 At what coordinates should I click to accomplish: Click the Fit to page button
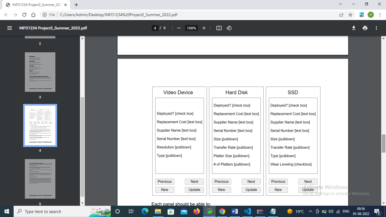[219, 28]
